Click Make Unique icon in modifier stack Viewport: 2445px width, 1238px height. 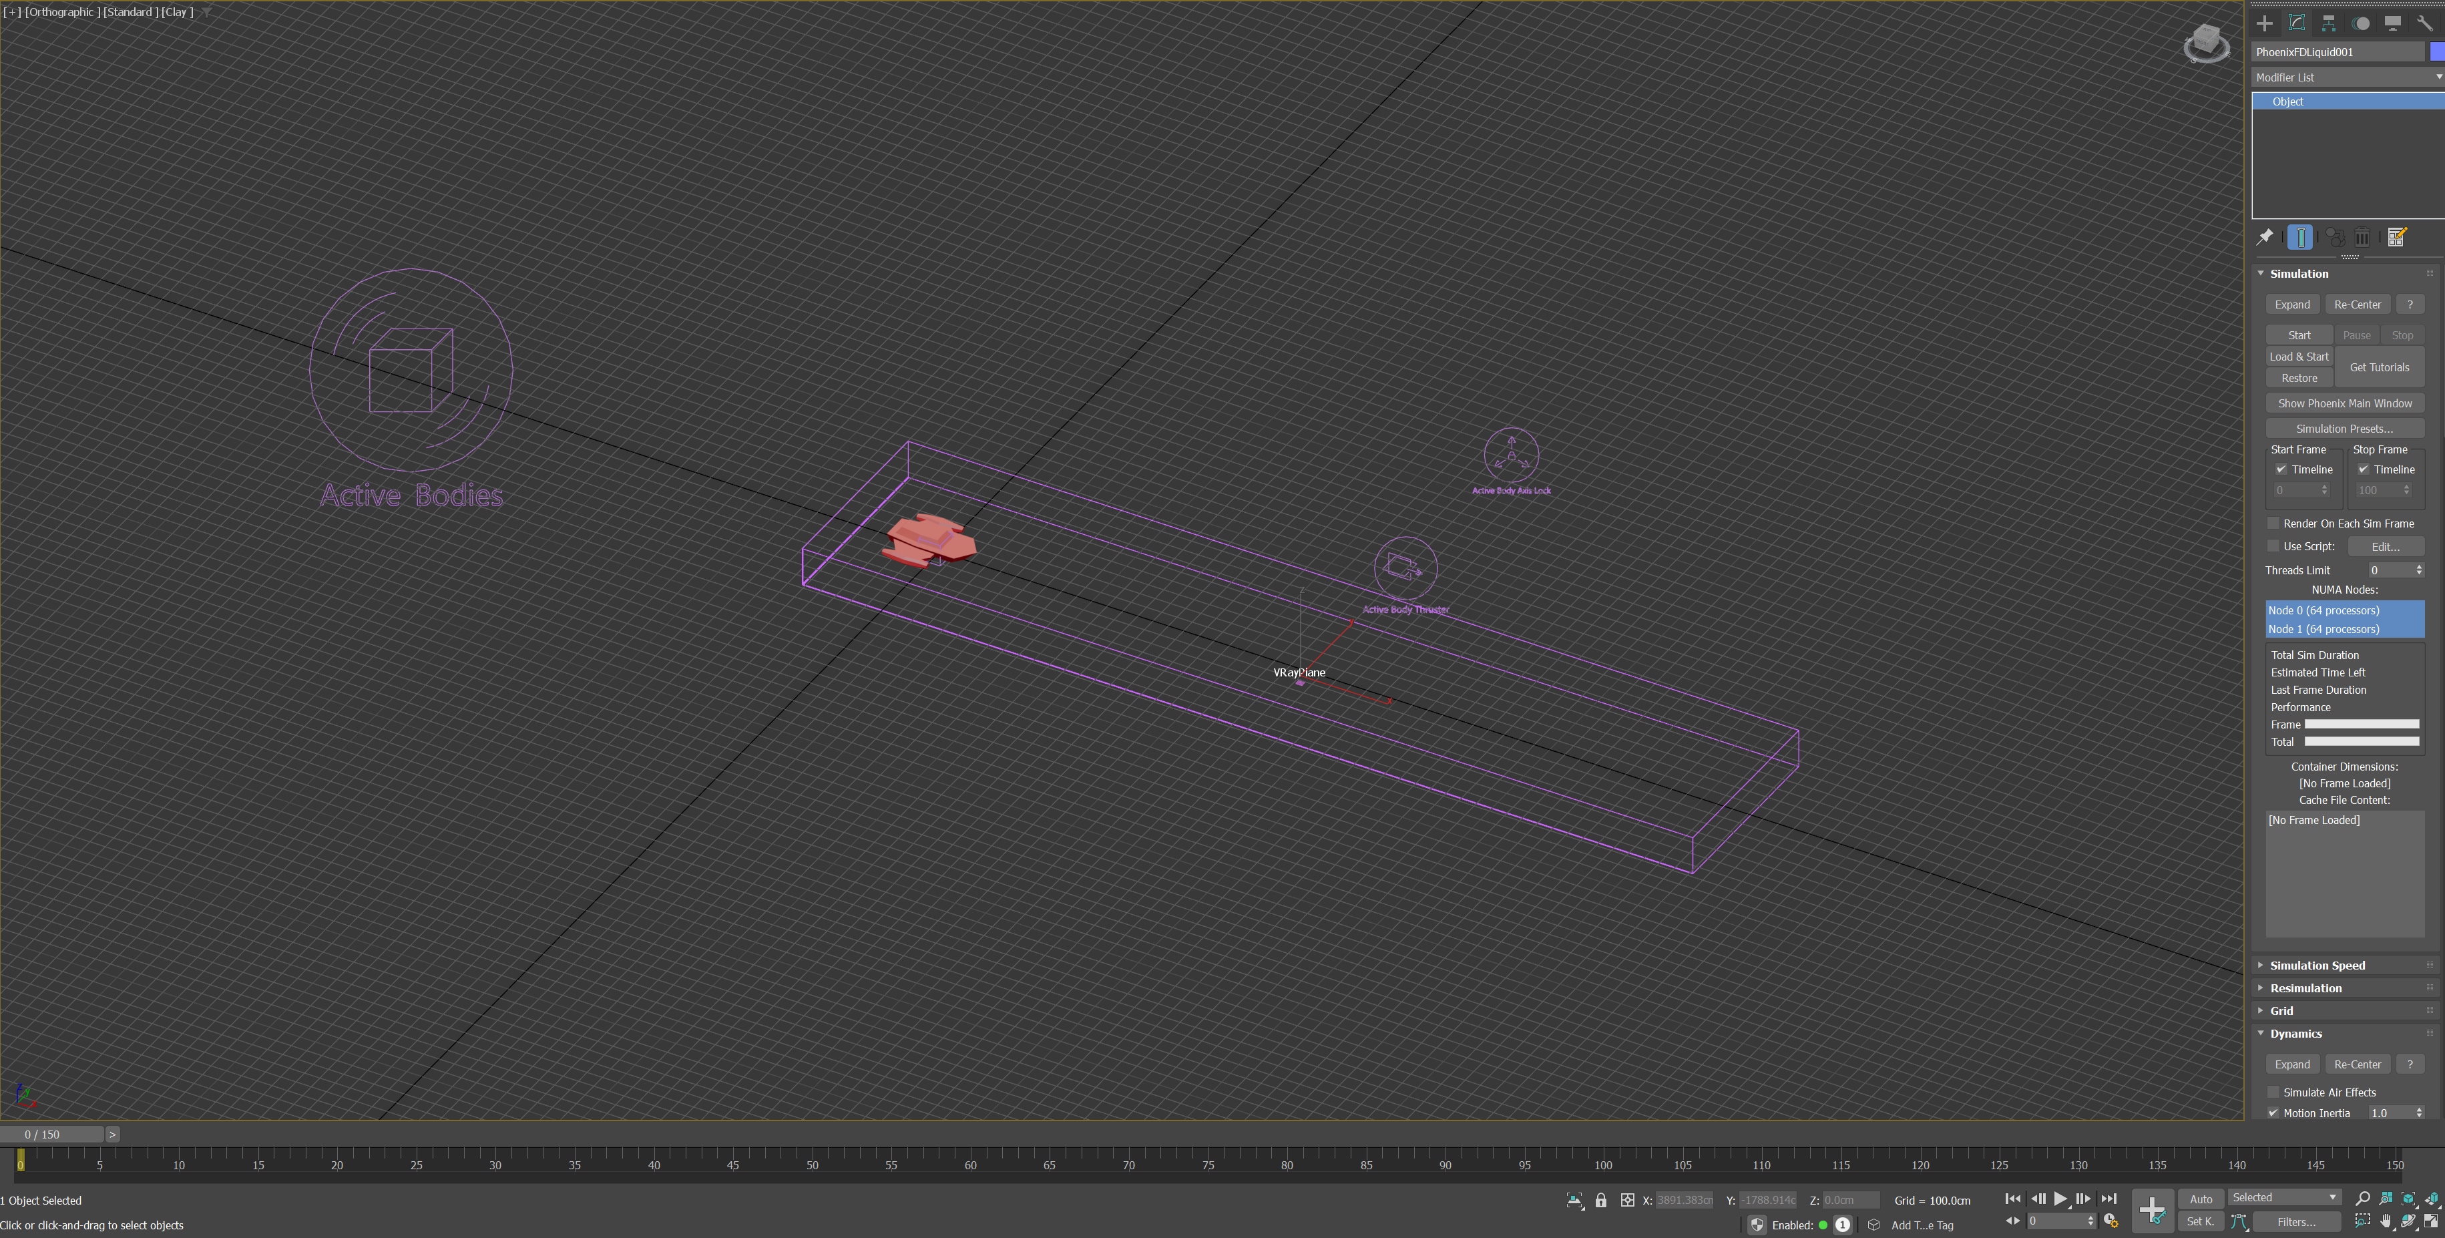pos(2335,237)
